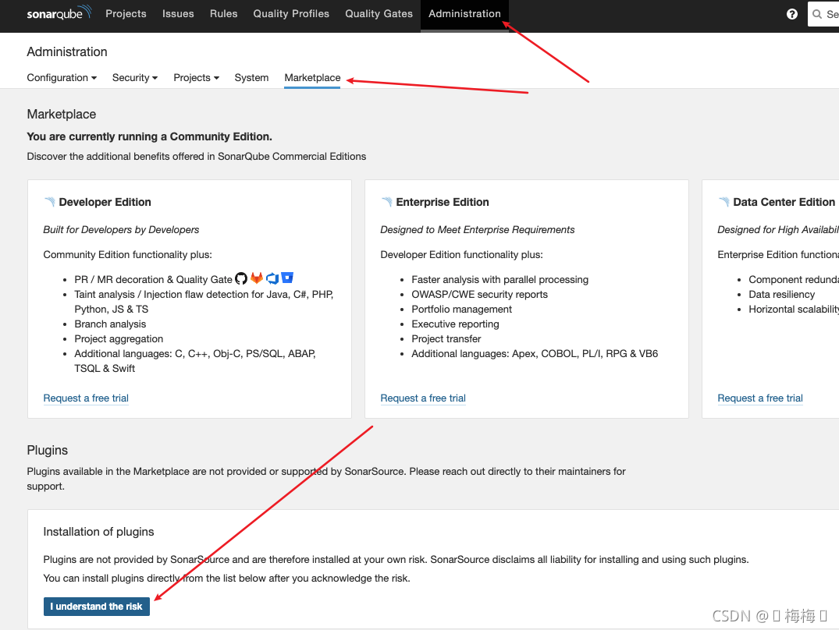Viewport: 839px width, 630px height.
Task: Click the Developer Edition sonar icon
Action: tap(50, 201)
